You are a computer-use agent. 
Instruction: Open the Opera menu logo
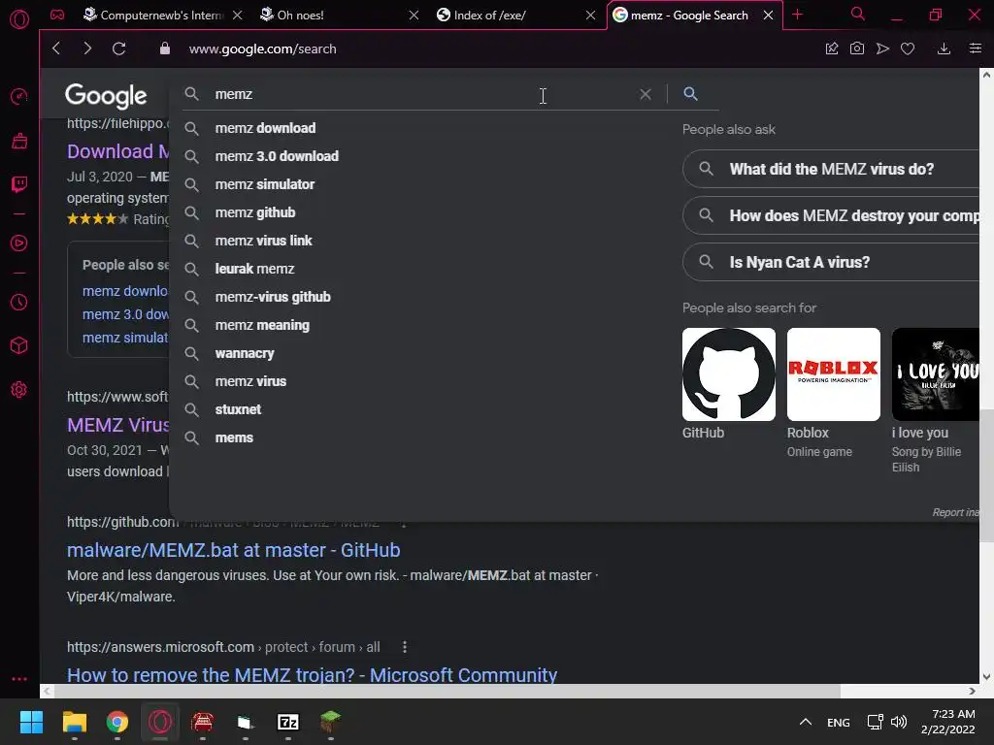click(19, 19)
